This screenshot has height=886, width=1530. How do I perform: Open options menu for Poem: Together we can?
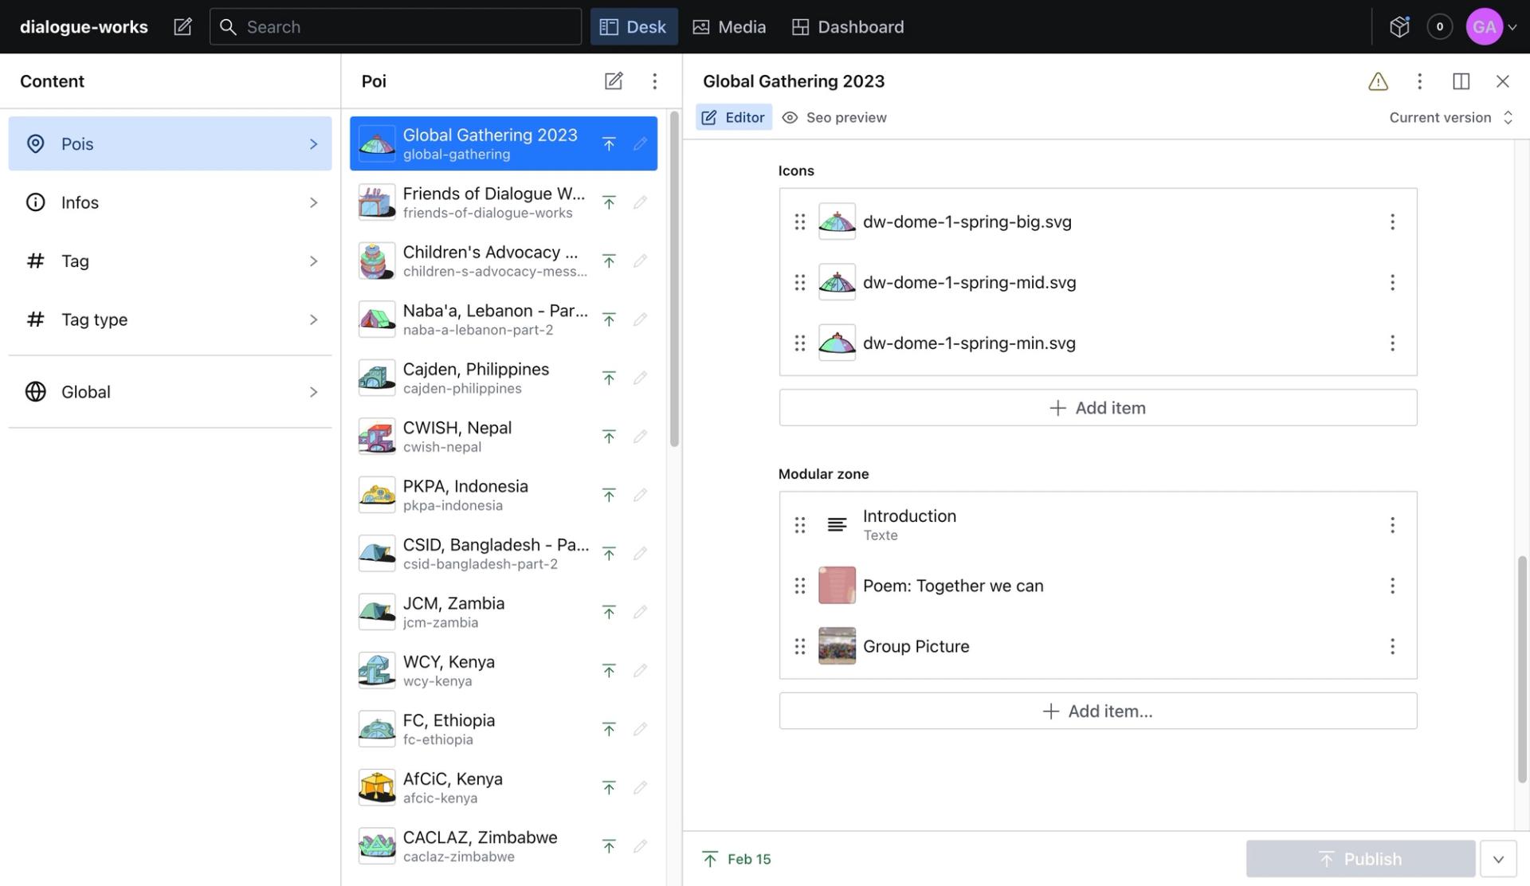pyautogui.click(x=1392, y=586)
